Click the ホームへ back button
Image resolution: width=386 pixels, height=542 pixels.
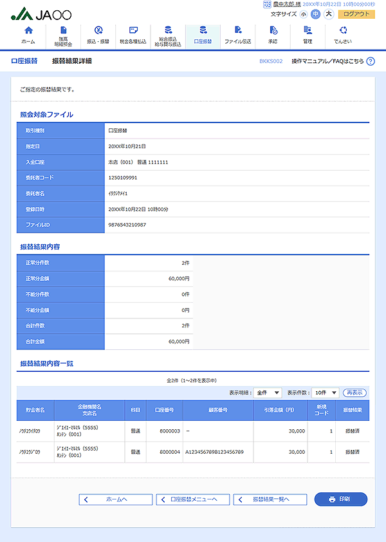[116, 499]
